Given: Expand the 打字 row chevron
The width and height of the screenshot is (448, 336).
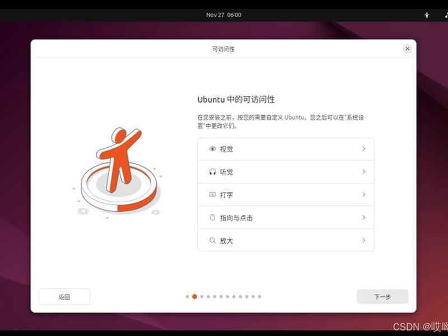Looking at the screenshot, I should click(x=363, y=194).
